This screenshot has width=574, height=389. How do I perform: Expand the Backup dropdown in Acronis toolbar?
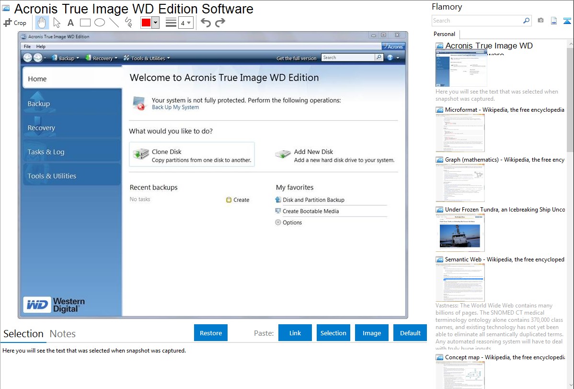tap(78, 58)
